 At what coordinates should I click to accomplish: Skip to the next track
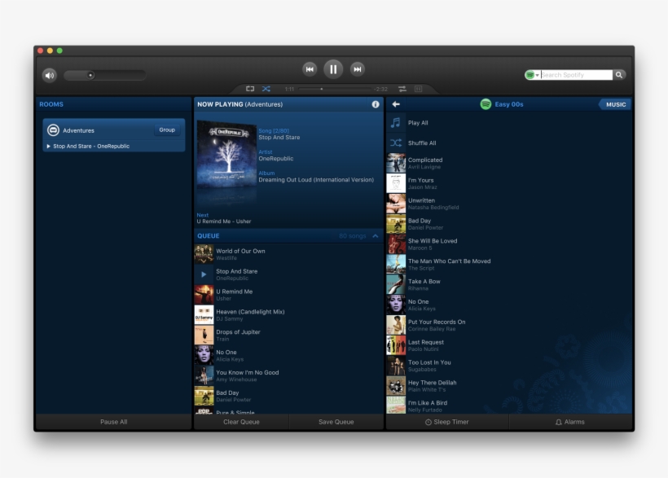[357, 69]
